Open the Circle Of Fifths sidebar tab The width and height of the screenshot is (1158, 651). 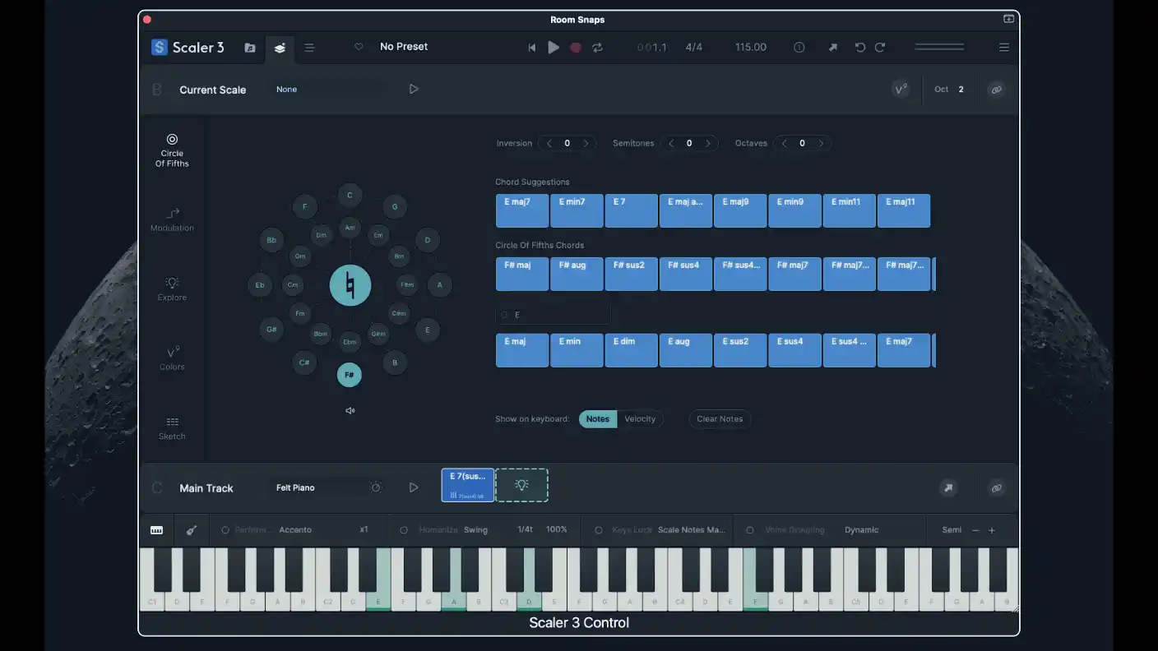tap(172, 150)
